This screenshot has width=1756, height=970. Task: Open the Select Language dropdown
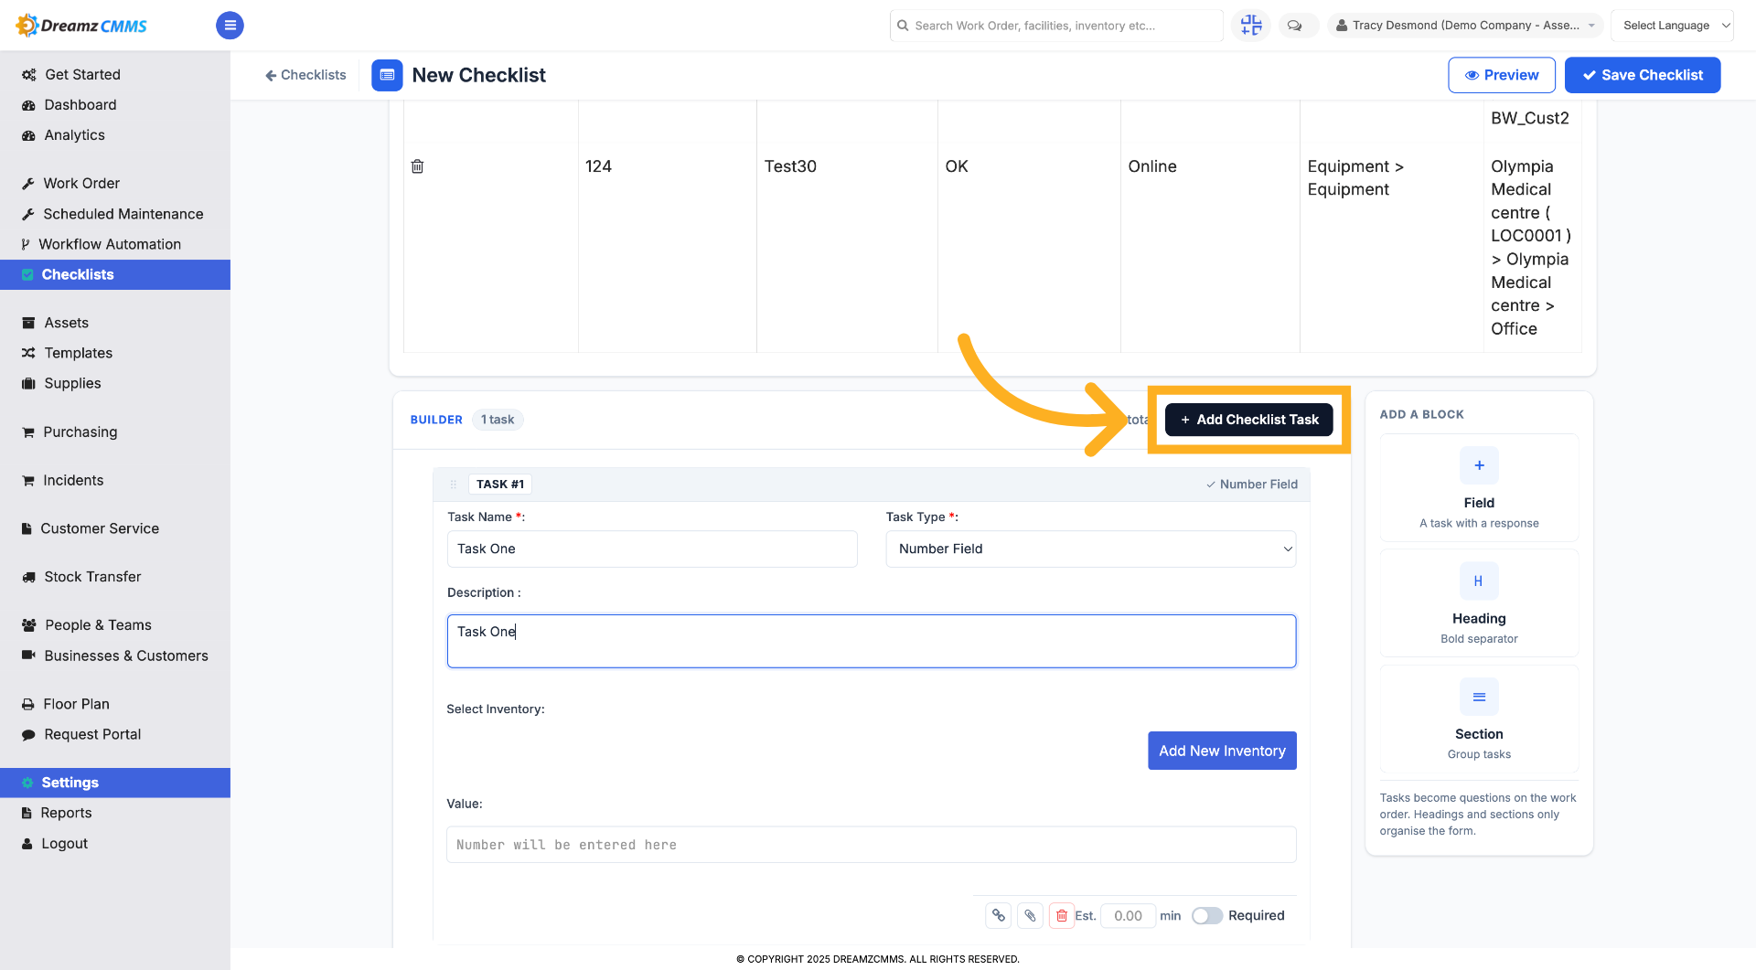click(x=1672, y=26)
